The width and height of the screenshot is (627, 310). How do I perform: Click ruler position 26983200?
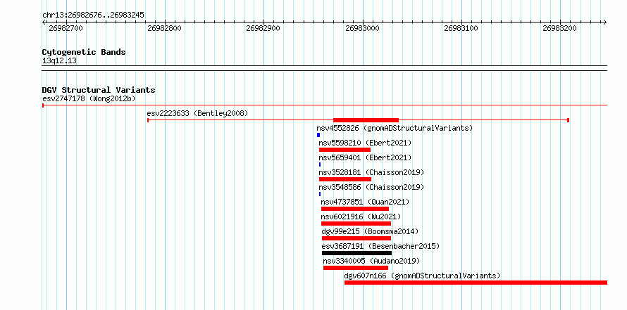[560, 28]
